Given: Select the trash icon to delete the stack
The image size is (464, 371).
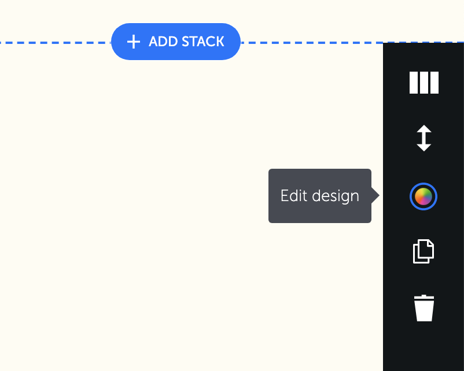Looking at the screenshot, I should pos(424,308).
